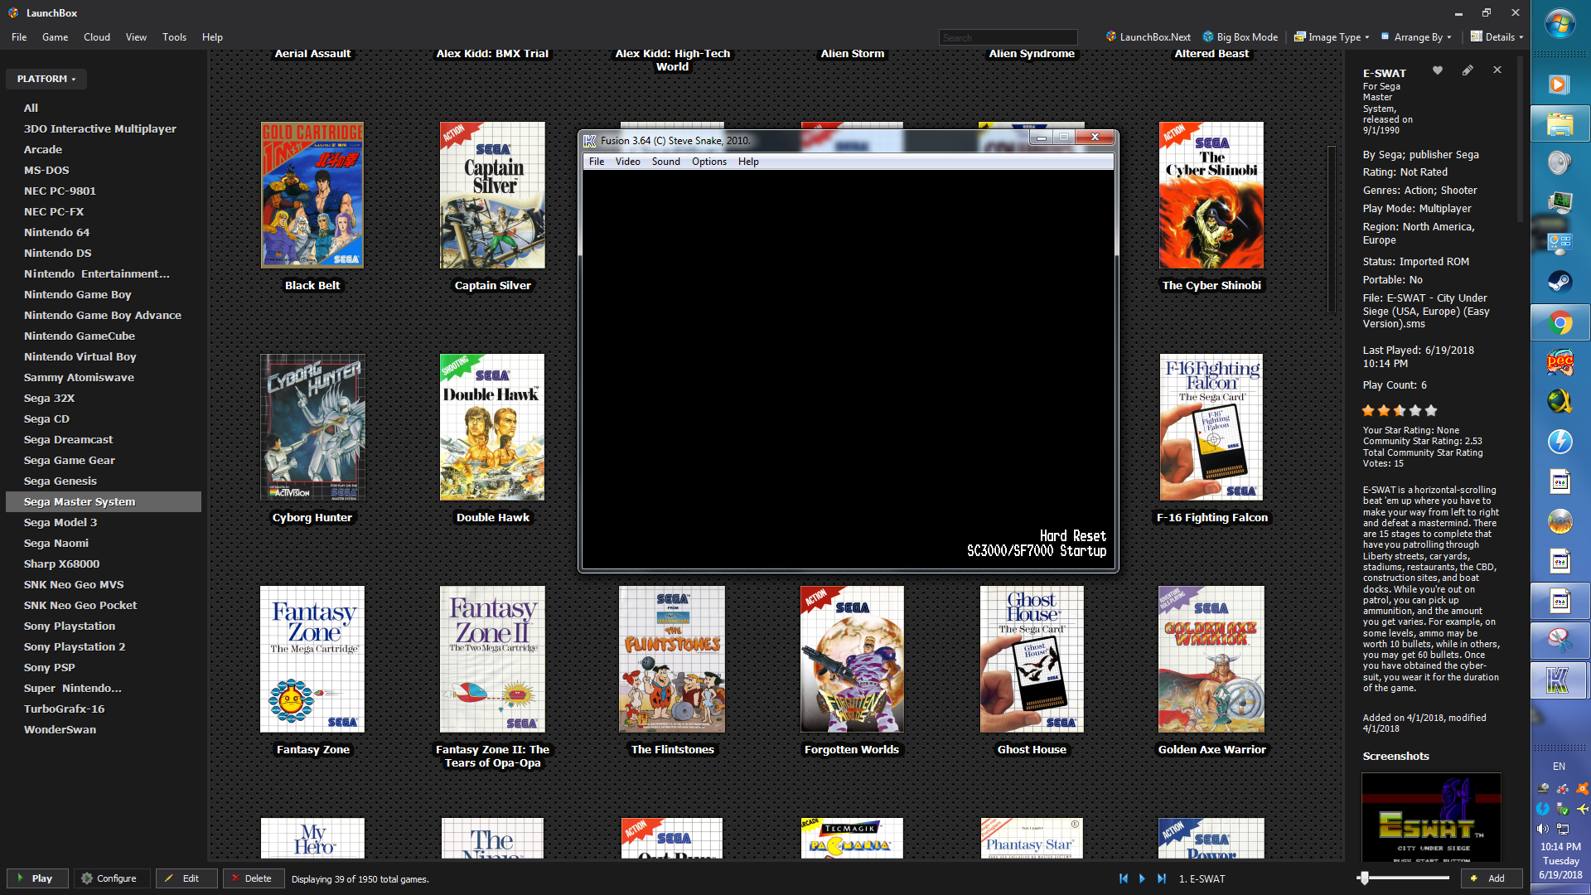Open Steam from the taskbar
This screenshot has width=1591, height=895.
pyautogui.click(x=1560, y=282)
